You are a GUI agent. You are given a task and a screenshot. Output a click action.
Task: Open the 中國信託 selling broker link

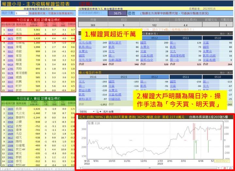pyautogui.click(x=115, y=99)
